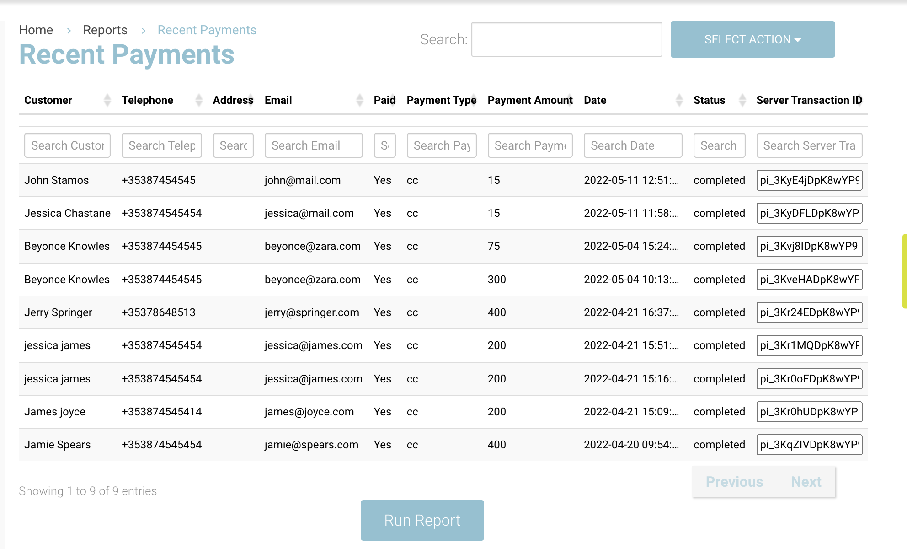Sort by Telephone column sort icon
Viewport: 907px width, 549px height.
click(199, 100)
